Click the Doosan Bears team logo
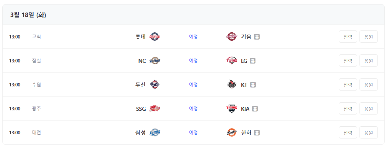387x148 pixels. coord(155,85)
